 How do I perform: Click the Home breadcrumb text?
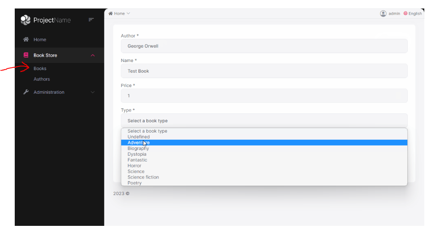click(x=119, y=13)
